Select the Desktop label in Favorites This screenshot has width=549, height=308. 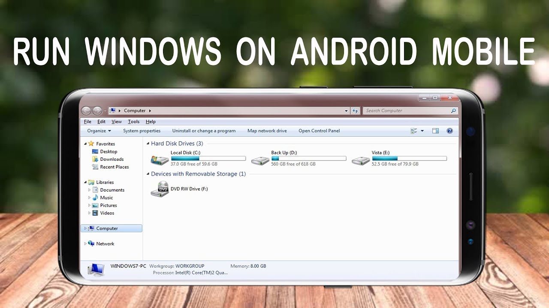(109, 151)
